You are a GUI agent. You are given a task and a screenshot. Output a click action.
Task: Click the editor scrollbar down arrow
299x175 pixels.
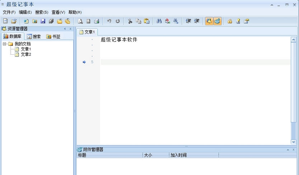pos(293,142)
